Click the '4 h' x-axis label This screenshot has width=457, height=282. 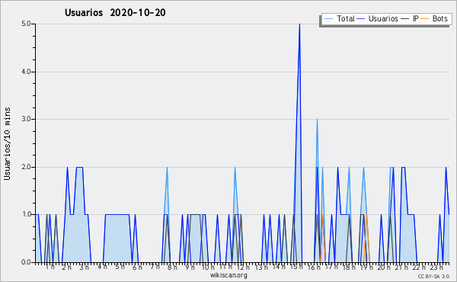click(102, 267)
